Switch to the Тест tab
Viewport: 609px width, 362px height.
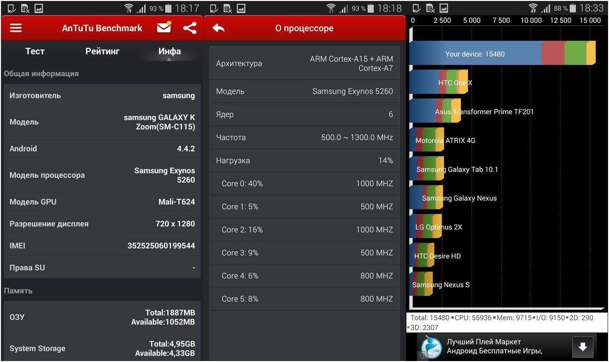[x=35, y=51]
